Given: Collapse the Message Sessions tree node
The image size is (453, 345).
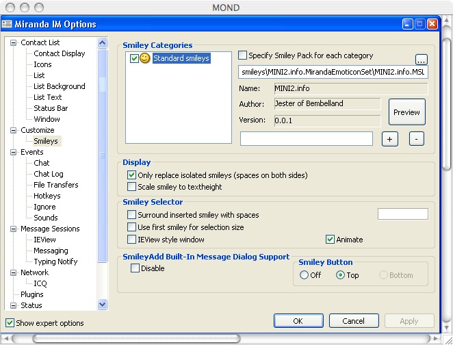Looking at the screenshot, I should coord(14,229).
